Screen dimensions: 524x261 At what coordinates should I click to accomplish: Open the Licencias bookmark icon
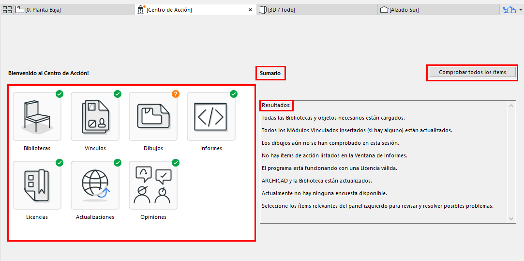[x=37, y=185]
